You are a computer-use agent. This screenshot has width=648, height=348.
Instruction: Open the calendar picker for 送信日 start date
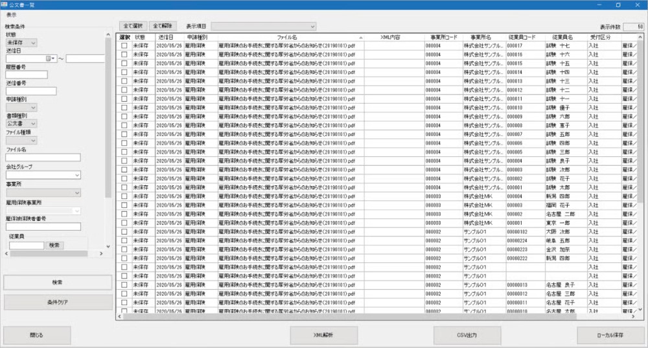pos(49,59)
